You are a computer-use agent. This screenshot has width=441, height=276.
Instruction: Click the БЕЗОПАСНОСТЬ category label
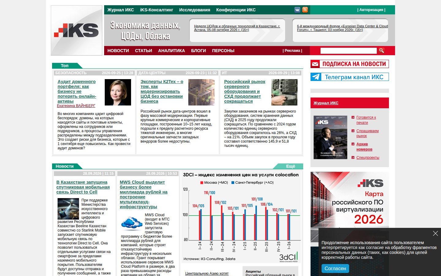tap(71, 73)
